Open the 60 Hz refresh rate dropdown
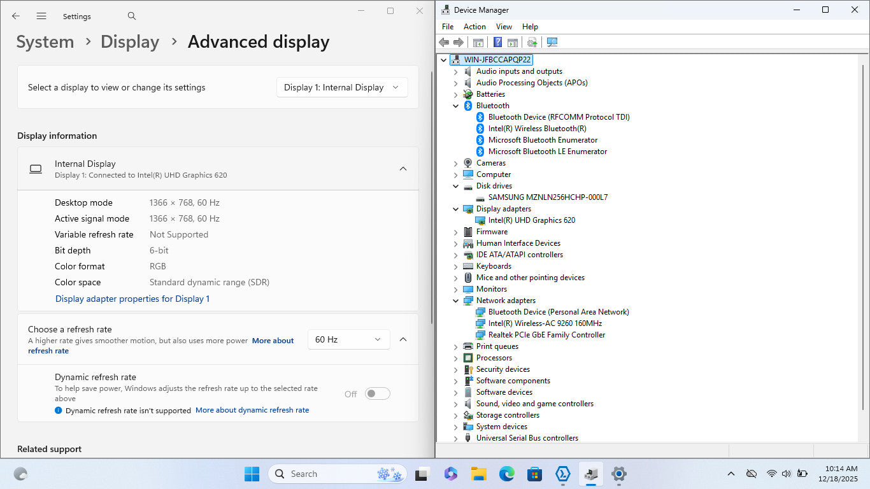The height and width of the screenshot is (489, 870). (x=348, y=339)
